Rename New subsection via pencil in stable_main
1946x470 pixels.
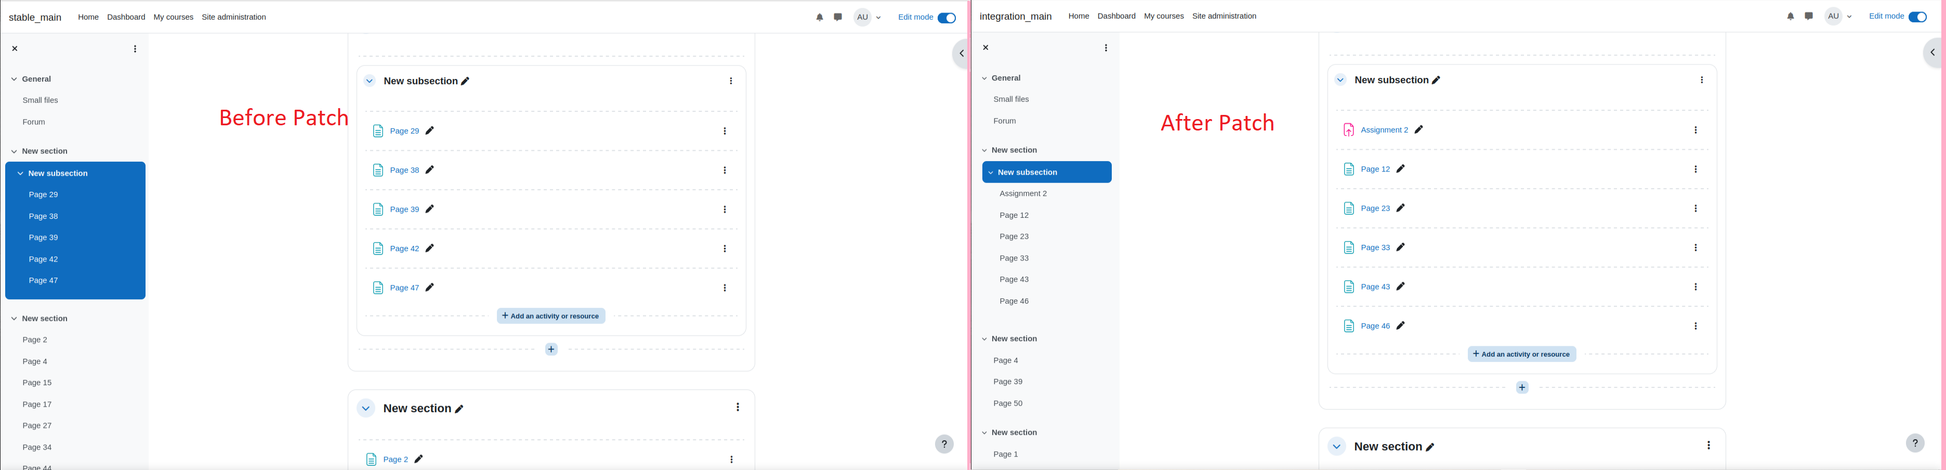[465, 82]
